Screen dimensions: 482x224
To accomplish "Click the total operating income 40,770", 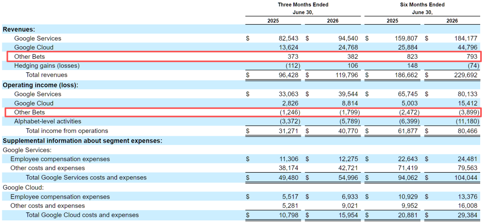I will coord(348,131).
